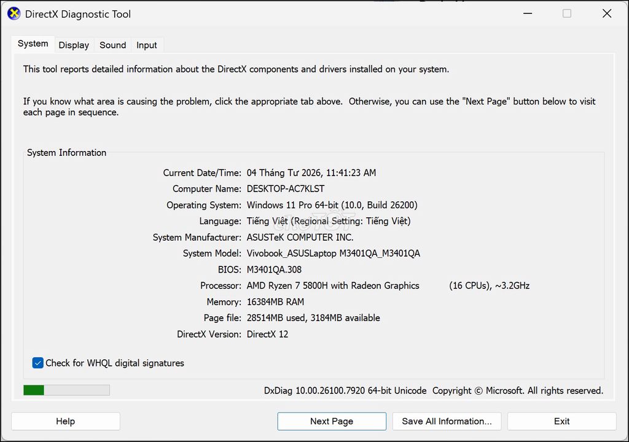Image resolution: width=629 pixels, height=442 pixels.
Task: Click Save All Information button
Action: pos(447,421)
